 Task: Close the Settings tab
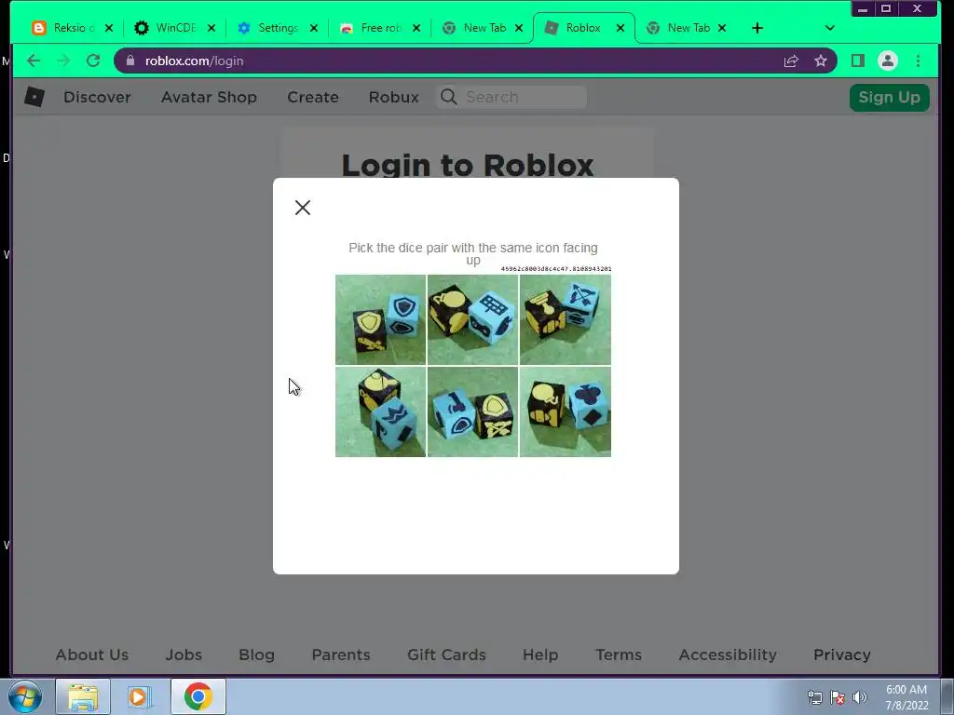314,28
